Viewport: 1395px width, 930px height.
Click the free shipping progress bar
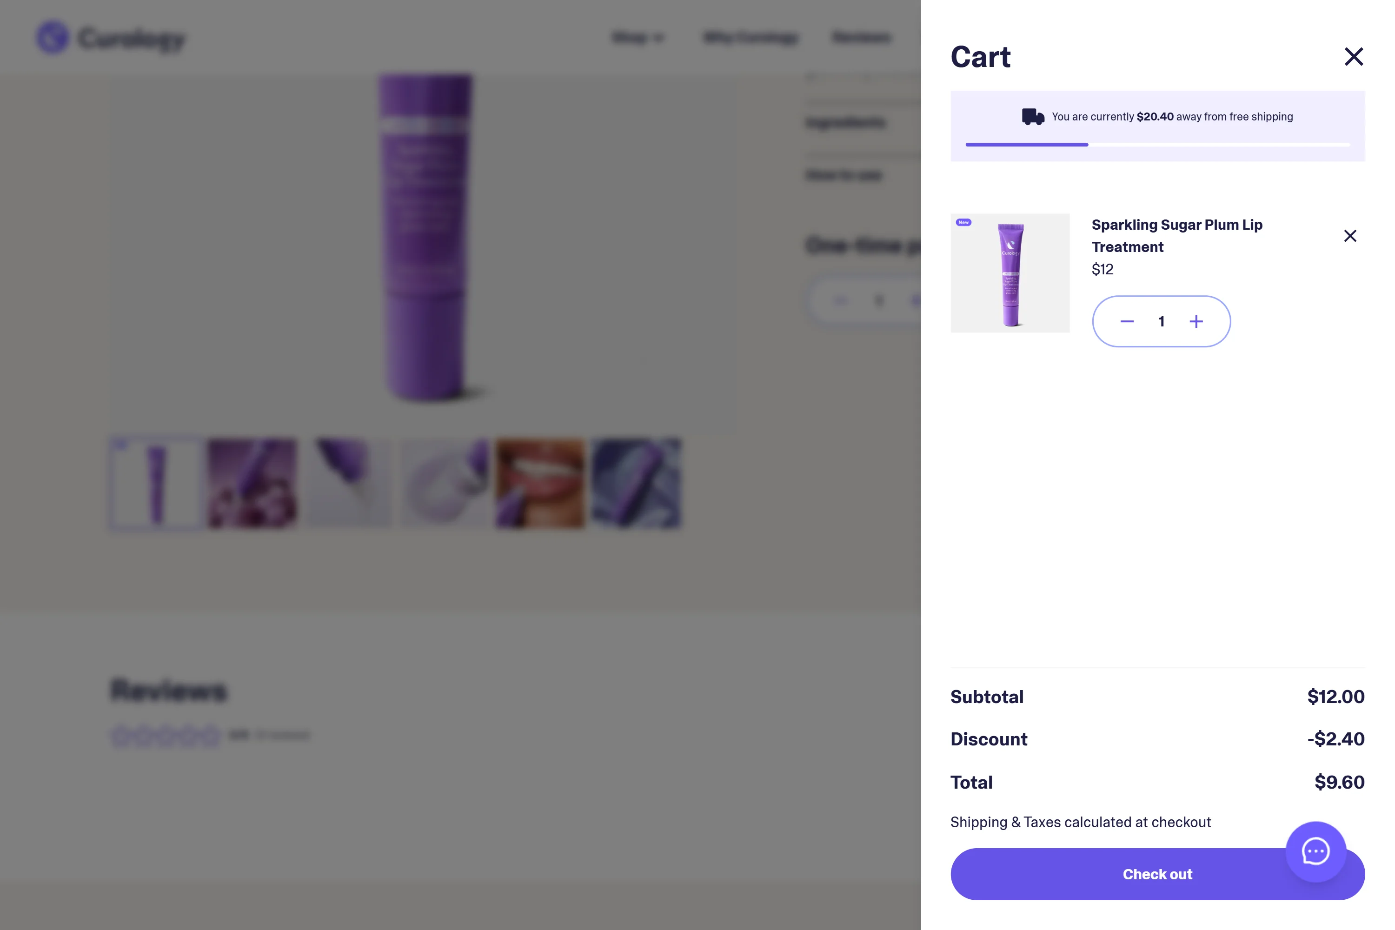(1157, 145)
